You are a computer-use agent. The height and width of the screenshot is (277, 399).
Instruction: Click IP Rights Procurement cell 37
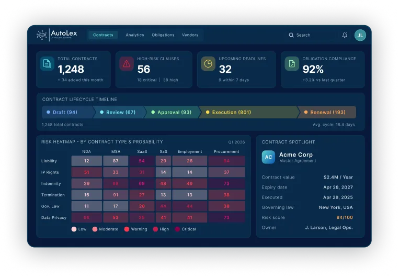(x=226, y=172)
